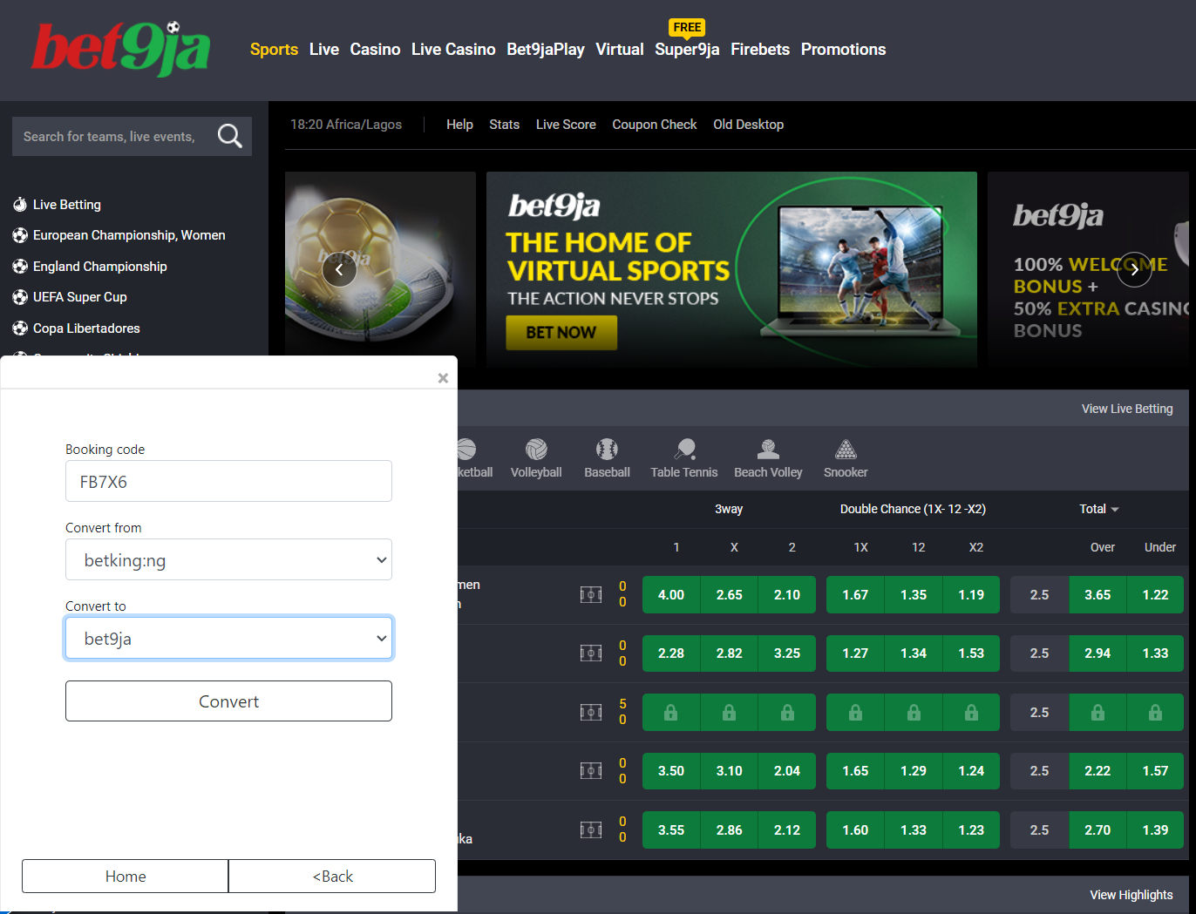Open the Promotions tab

click(843, 50)
